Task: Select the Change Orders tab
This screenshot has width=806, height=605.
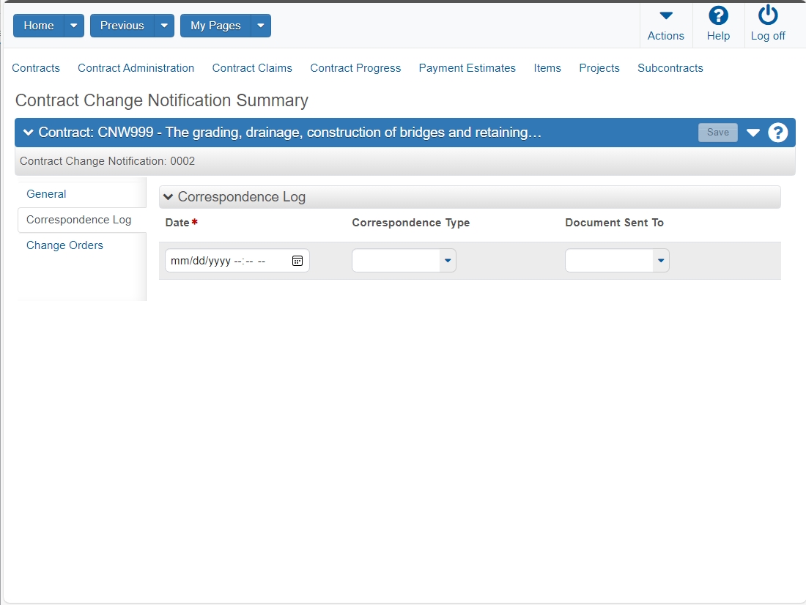Action: [x=64, y=245]
